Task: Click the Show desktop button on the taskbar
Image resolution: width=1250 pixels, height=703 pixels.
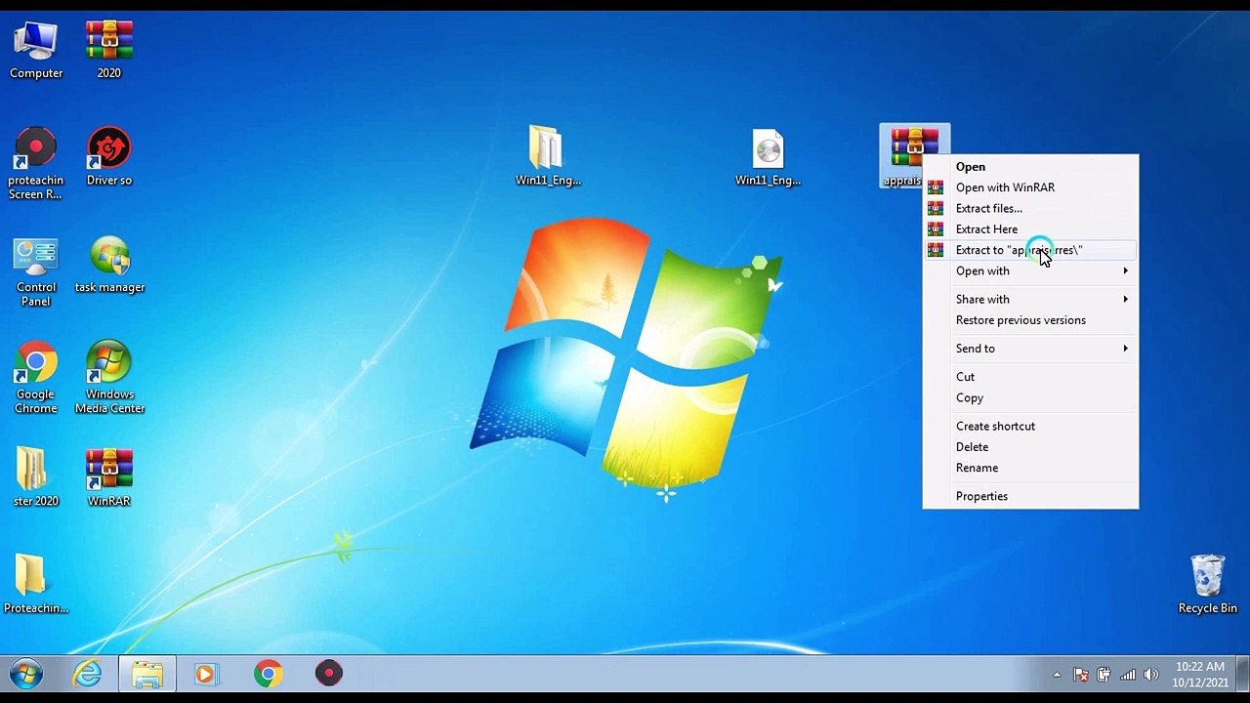Action: click(1242, 674)
